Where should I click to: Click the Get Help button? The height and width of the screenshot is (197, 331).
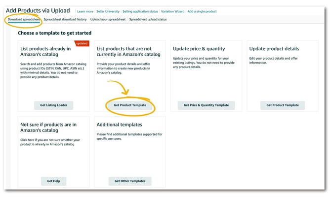click(54, 181)
